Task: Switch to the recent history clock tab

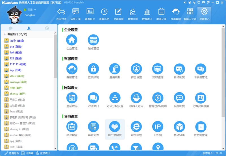Action: (x=47, y=28)
